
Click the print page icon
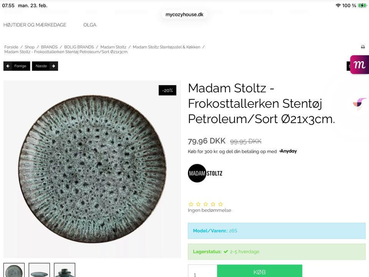362,47
